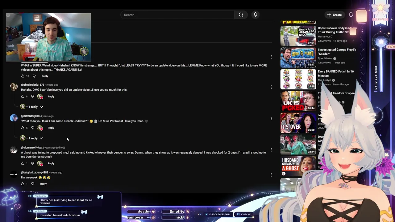This screenshot has height=222, width=395.
Task: Activate voice search microphone icon
Action: point(255,15)
